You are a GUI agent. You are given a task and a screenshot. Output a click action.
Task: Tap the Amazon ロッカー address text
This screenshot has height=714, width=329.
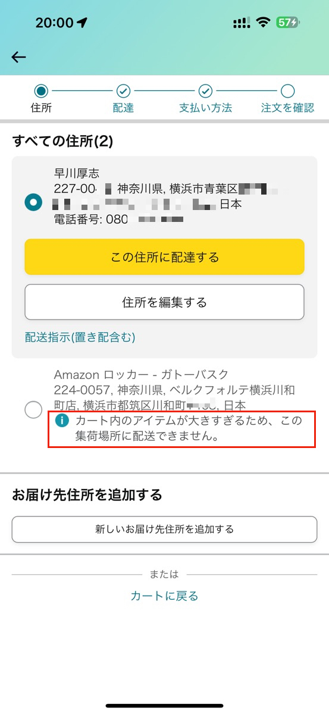[x=174, y=390]
